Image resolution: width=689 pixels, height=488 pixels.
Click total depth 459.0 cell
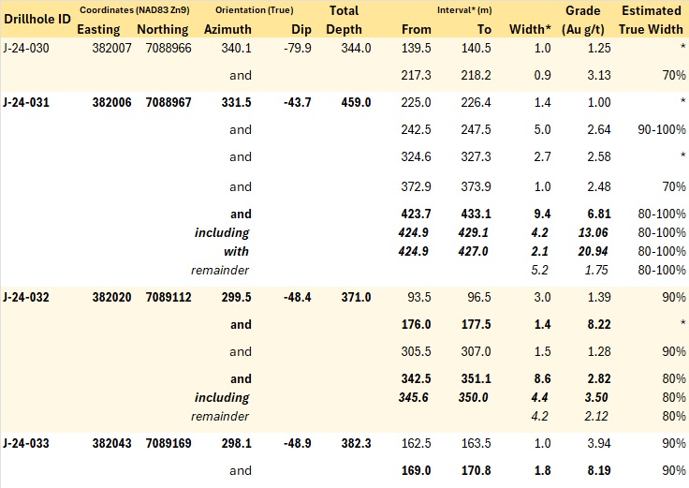356,102
